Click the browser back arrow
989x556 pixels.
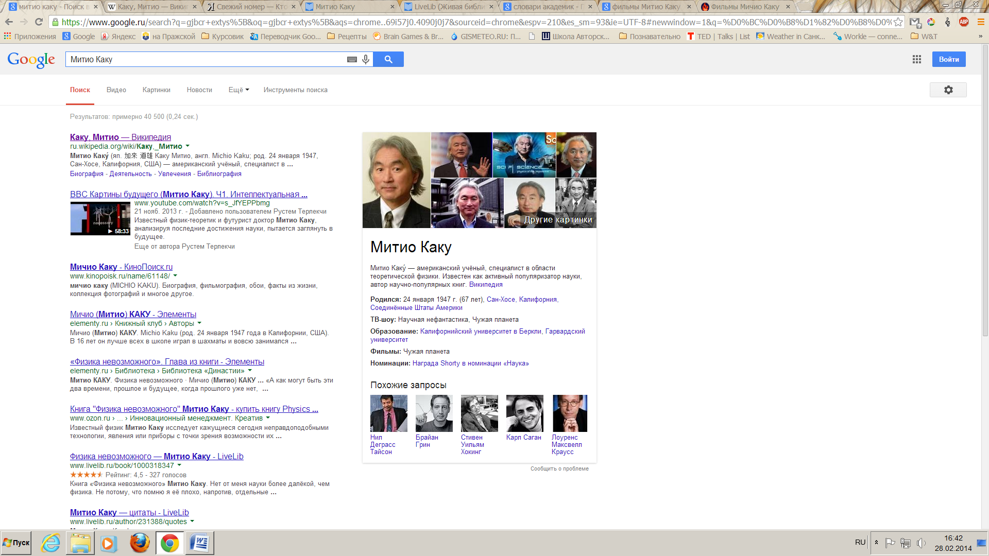coord(9,22)
